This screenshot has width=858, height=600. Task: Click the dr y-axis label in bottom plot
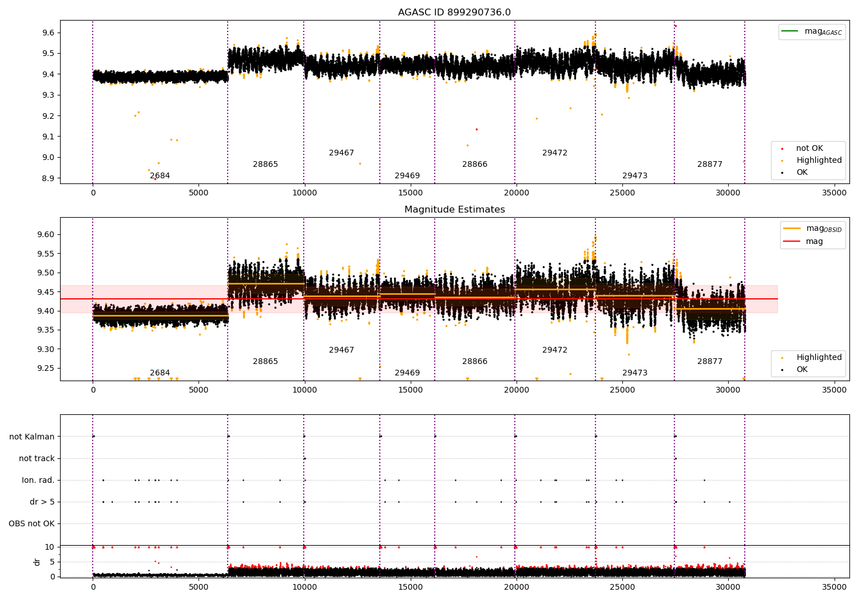(37, 562)
